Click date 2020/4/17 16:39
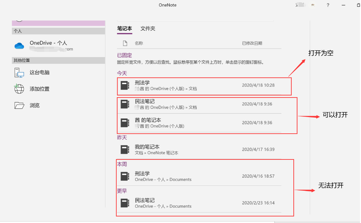 pos(258,150)
